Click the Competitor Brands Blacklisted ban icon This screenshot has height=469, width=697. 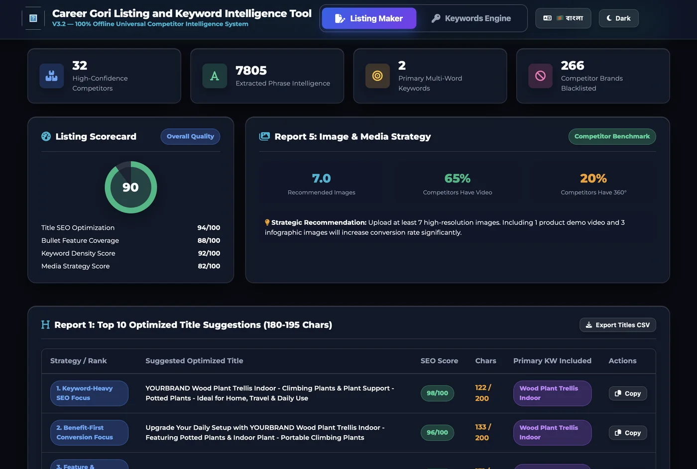540,76
